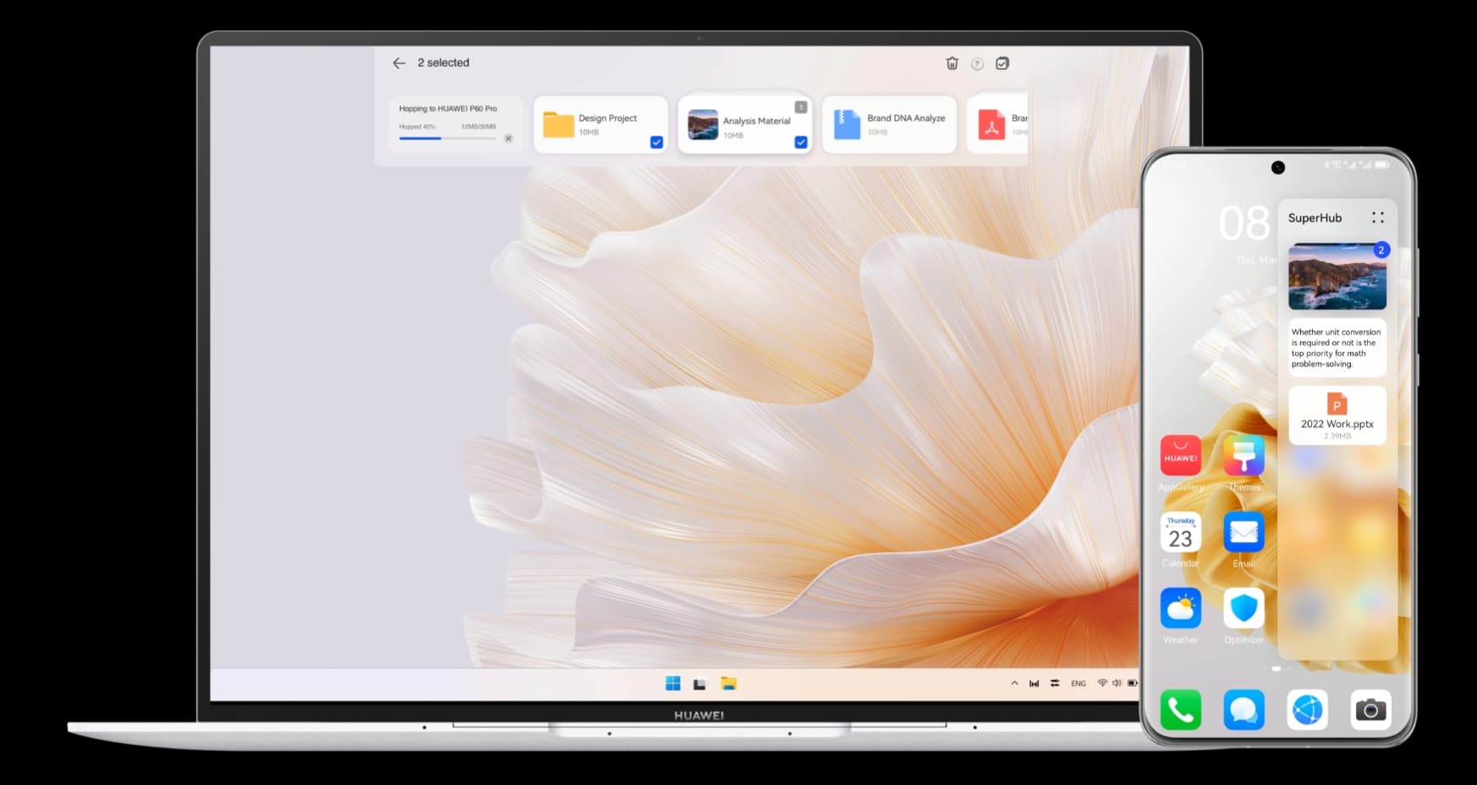Viewport: 1477px width, 785px height.
Task: Open the SuperHub four-dot menu
Action: coord(1378,217)
